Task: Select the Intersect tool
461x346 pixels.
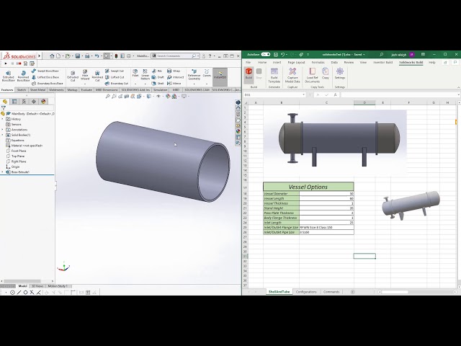Action: pos(176,77)
